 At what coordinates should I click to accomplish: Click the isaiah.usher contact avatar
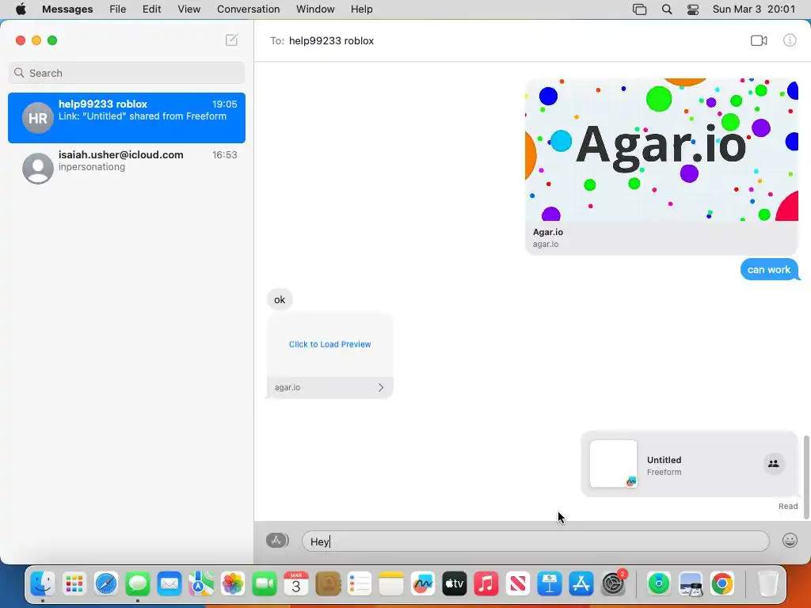point(38,169)
